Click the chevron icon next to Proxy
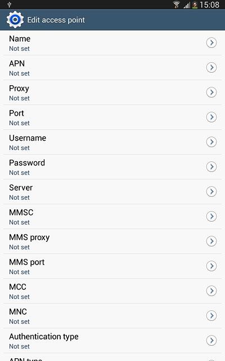This screenshot has height=361, width=225. (211, 93)
